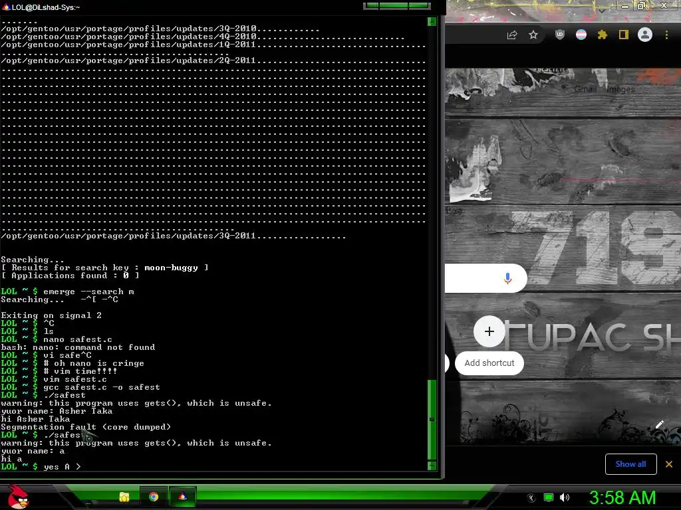This screenshot has width=681, height=510.
Task: Click 'hi Asher Taka' output line
Action: 35,419
